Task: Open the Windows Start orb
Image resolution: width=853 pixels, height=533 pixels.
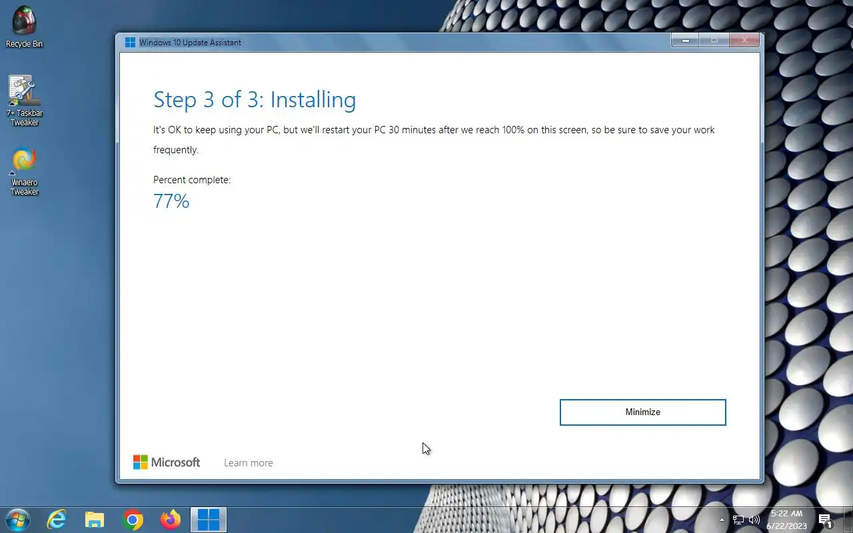Action: (x=17, y=520)
